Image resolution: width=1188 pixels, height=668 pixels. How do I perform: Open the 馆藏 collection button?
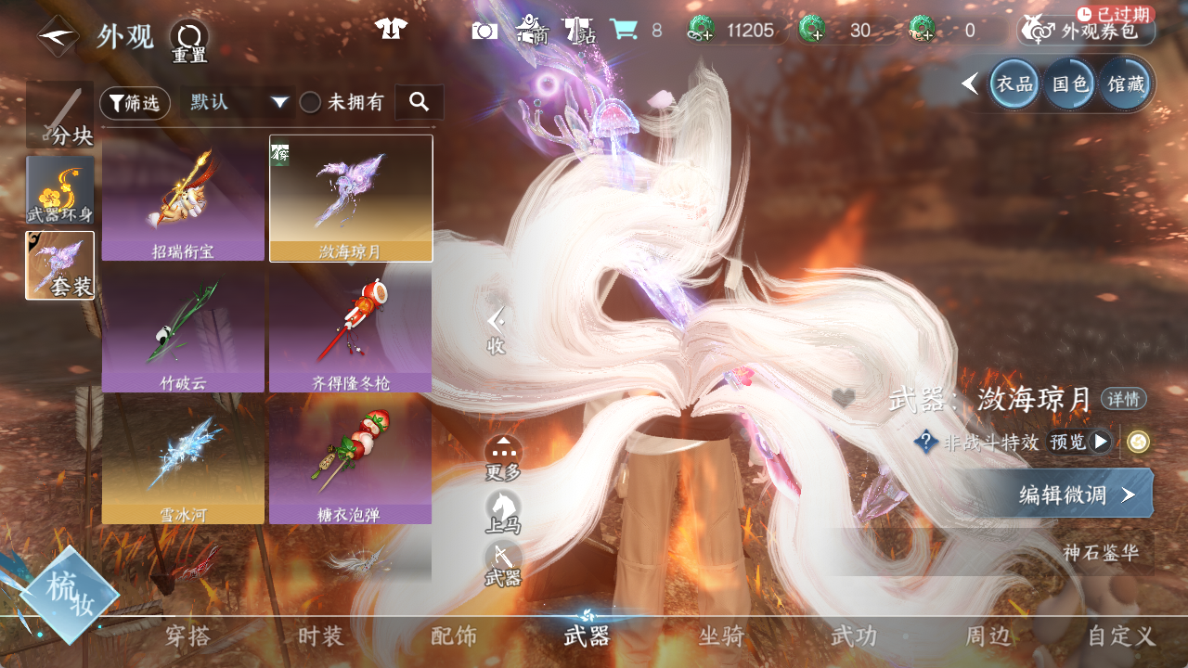tap(1126, 84)
